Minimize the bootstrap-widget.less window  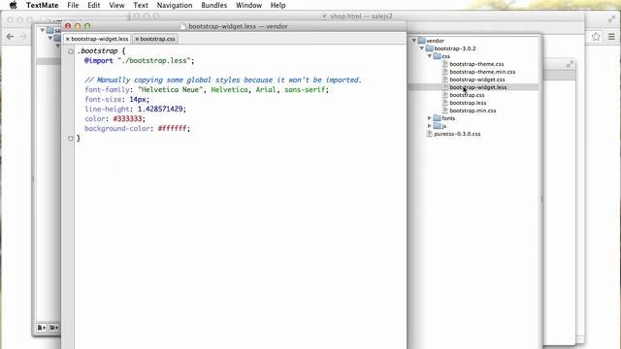[78, 26]
